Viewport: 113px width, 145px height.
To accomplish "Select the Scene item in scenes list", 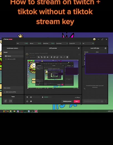I will click(13, 52).
